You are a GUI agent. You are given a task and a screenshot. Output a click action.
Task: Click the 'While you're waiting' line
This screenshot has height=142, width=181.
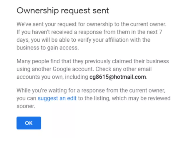pyautogui.click(x=91, y=90)
